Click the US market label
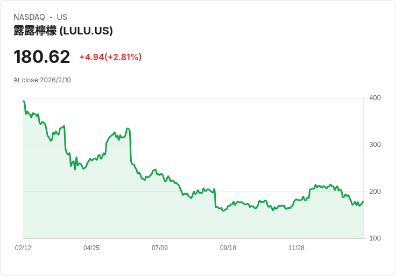Image resolution: width=396 pixels, height=276 pixels. [x=62, y=17]
